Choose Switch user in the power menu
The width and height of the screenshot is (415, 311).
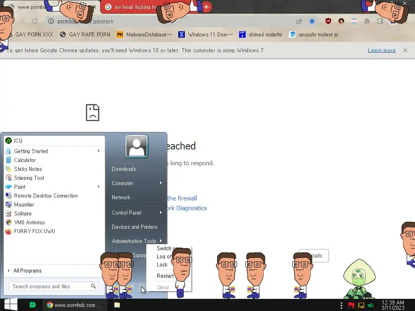[x=169, y=248]
